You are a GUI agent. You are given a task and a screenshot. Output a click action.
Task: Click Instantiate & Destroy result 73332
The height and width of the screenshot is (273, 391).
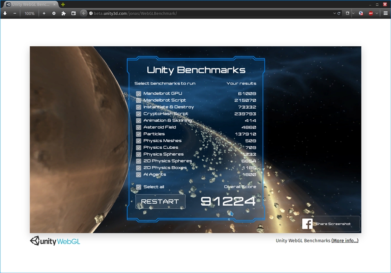tap(247, 107)
